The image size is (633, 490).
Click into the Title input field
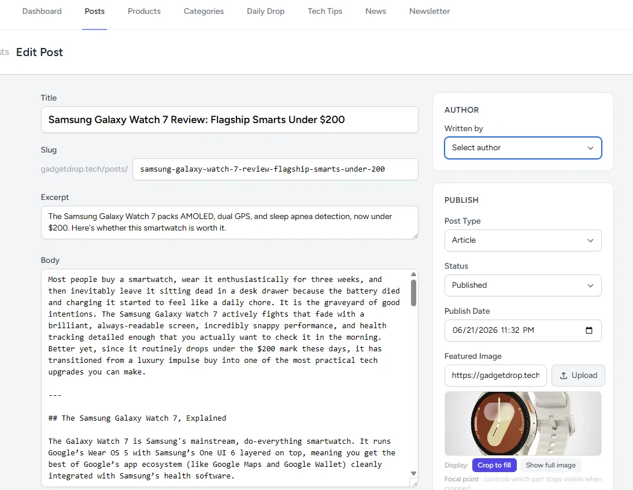point(229,120)
